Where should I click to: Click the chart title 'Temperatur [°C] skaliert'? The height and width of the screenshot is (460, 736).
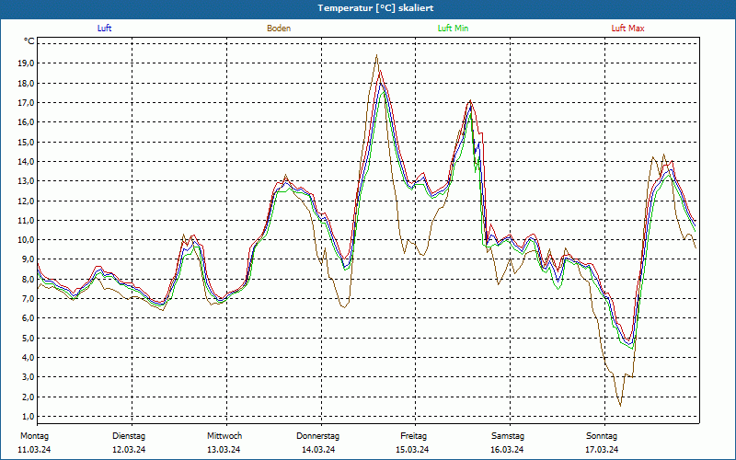375,8
